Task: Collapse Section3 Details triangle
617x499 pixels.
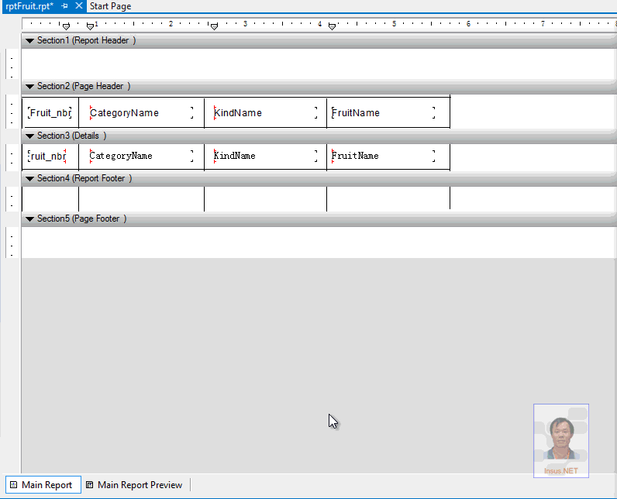Action: tap(29, 136)
